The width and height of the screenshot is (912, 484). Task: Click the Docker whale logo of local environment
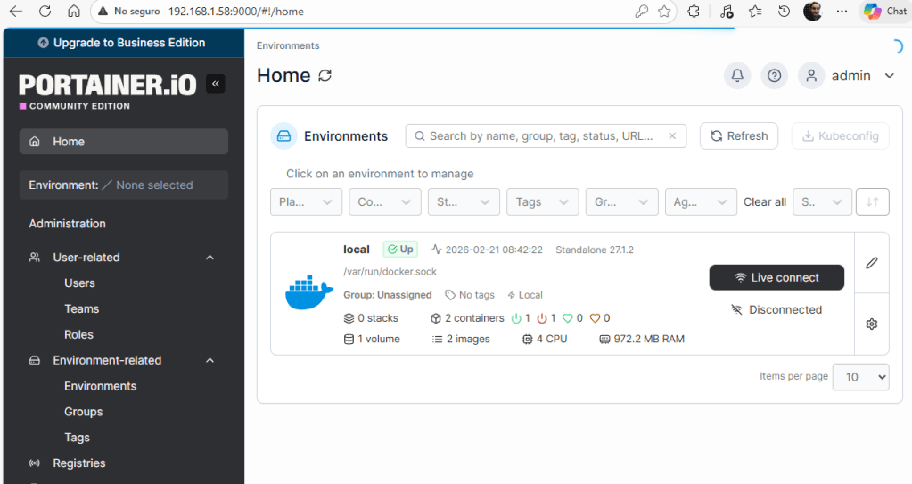click(308, 292)
